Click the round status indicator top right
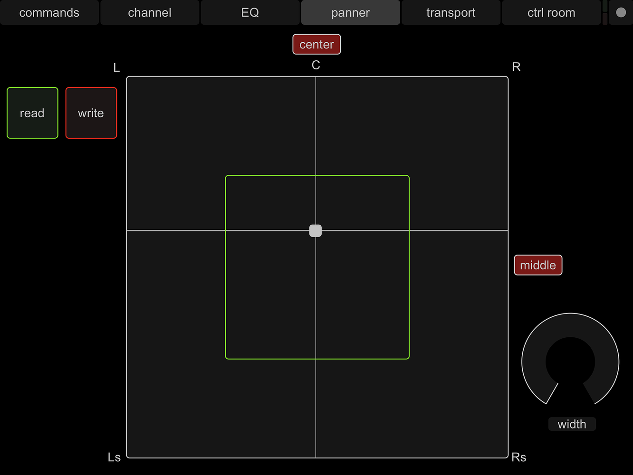This screenshot has height=475, width=633. pyautogui.click(x=621, y=12)
